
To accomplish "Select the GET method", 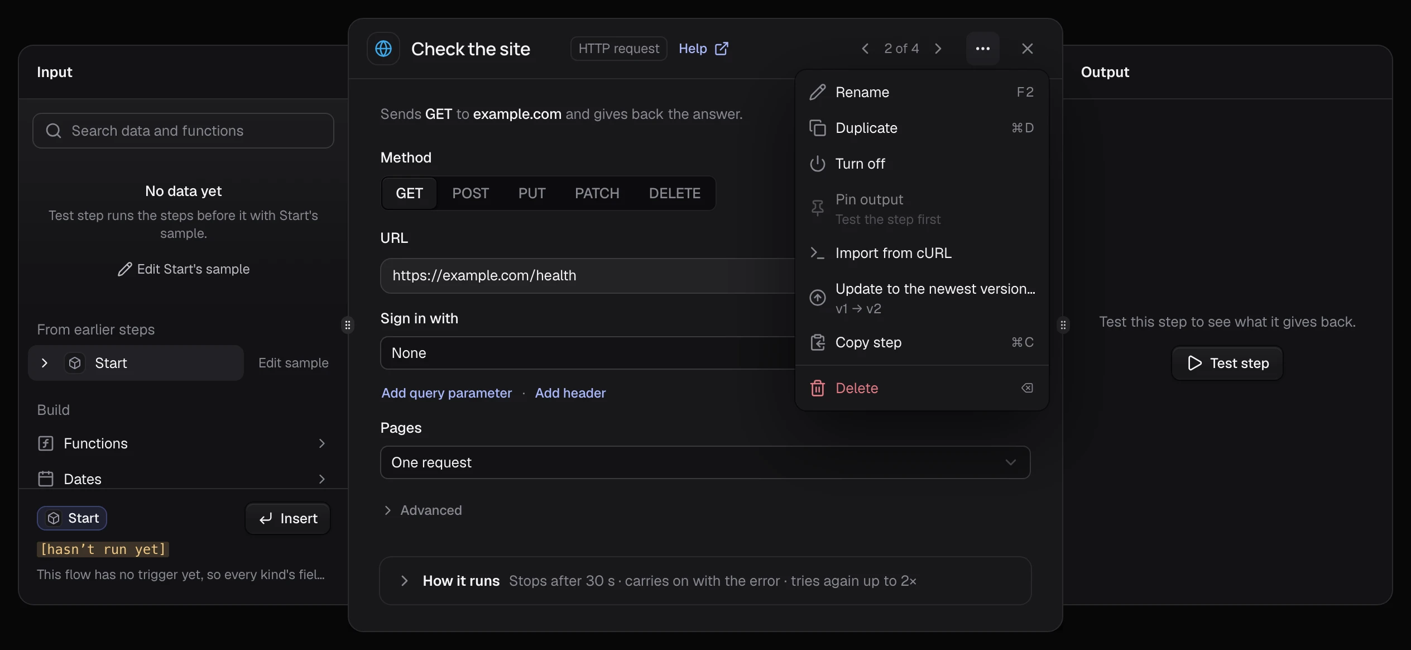I will pyautogui.click(x=409, y=193).
